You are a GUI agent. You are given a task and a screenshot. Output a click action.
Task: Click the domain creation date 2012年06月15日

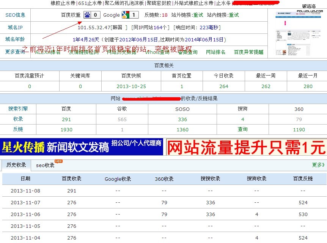138,39
